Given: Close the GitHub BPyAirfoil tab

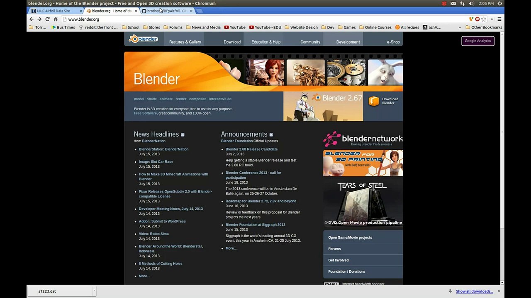Looking at the screenshot, I should (x=191, y=11).
